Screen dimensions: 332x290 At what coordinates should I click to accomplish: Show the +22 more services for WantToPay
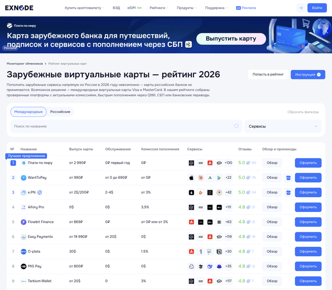(229, 177)
